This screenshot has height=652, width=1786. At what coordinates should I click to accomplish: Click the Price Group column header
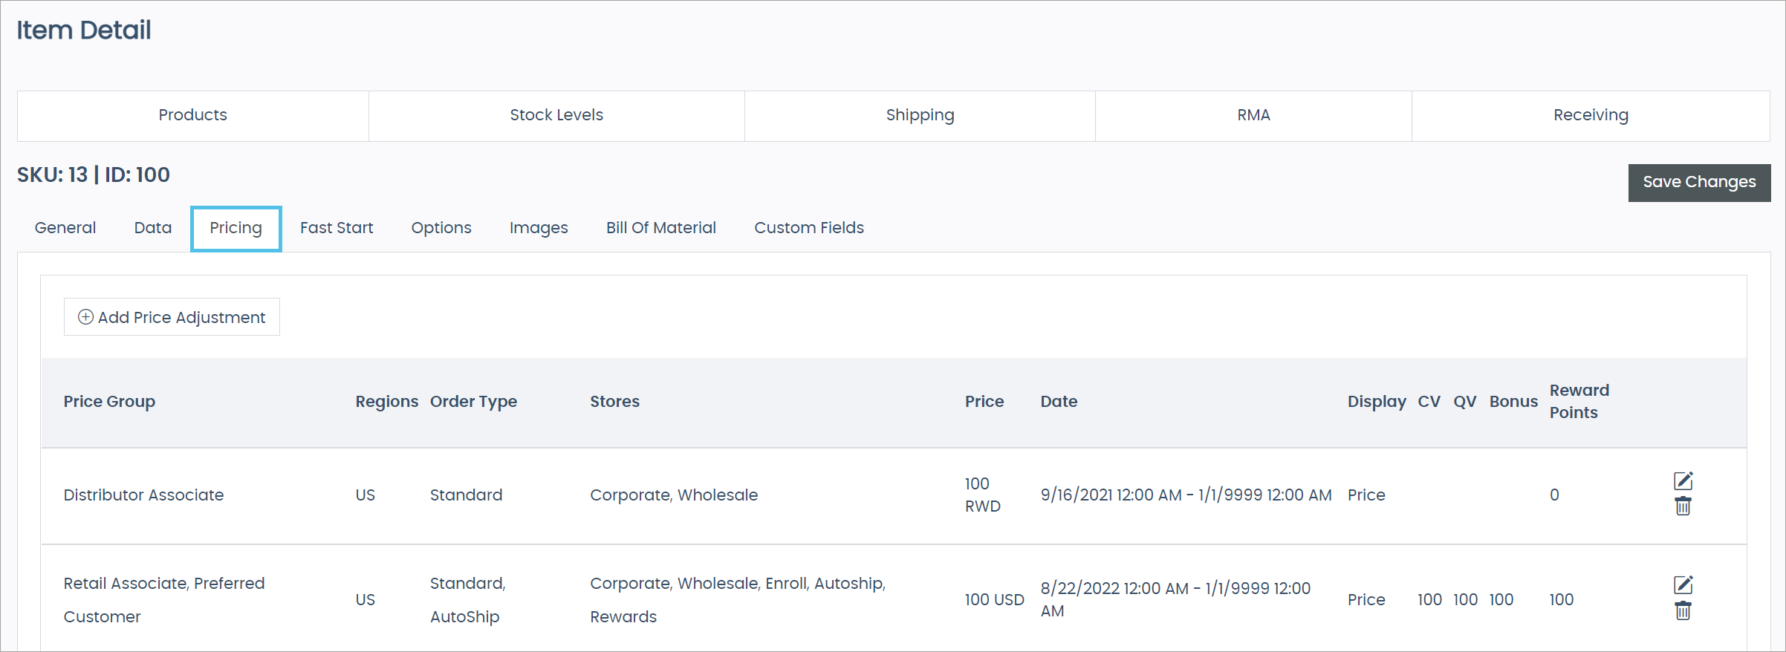[109, 402]
